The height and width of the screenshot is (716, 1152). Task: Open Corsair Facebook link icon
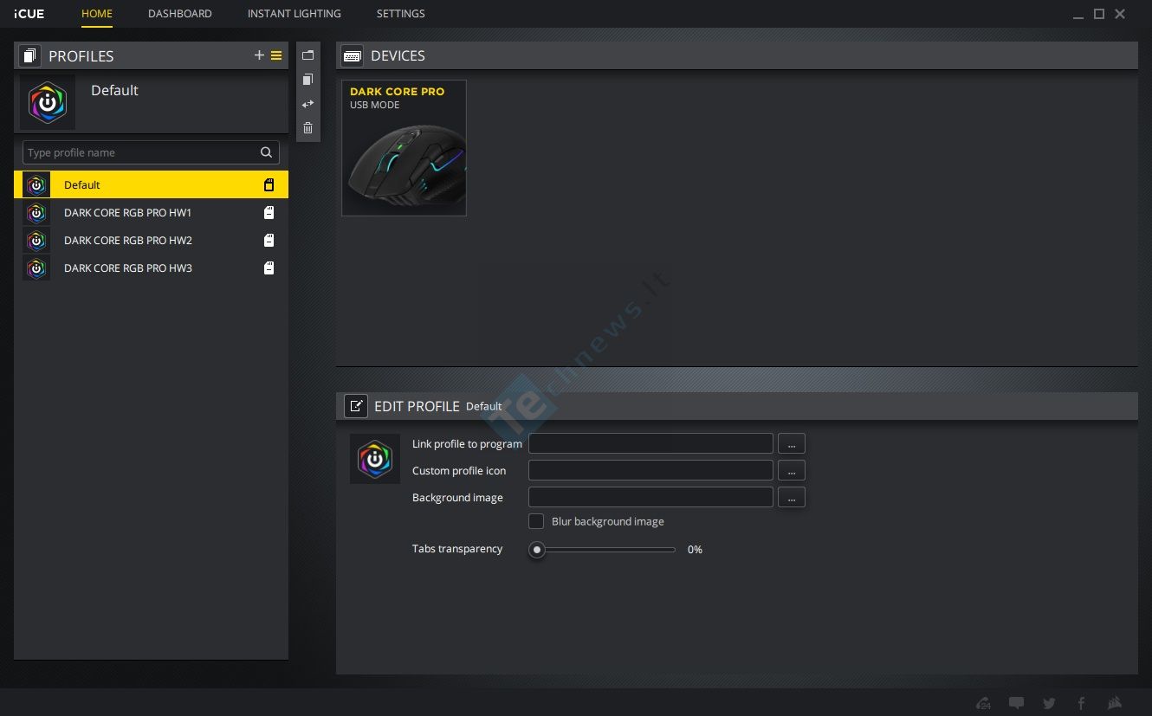[1081, 703]
